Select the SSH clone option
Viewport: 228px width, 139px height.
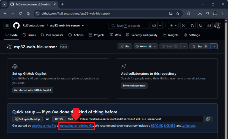(70, 119)
